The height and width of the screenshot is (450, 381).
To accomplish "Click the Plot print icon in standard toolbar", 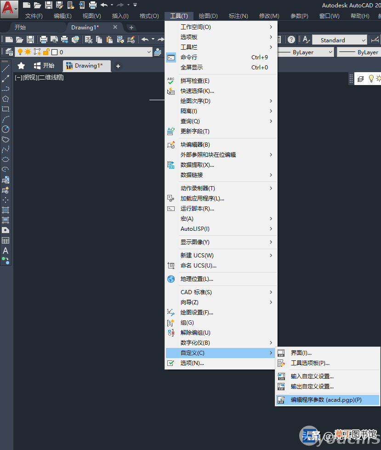I will pos(44,40).
